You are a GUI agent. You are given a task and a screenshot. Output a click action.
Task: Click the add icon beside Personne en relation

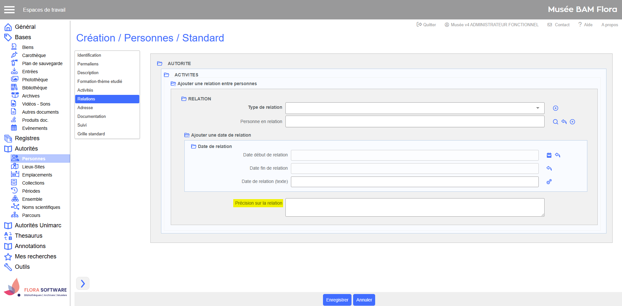[572, 122]
